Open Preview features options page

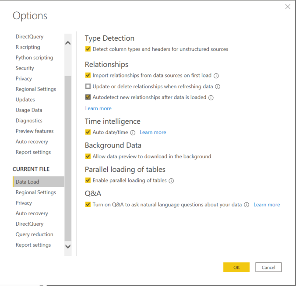click(x=35, y=131)
